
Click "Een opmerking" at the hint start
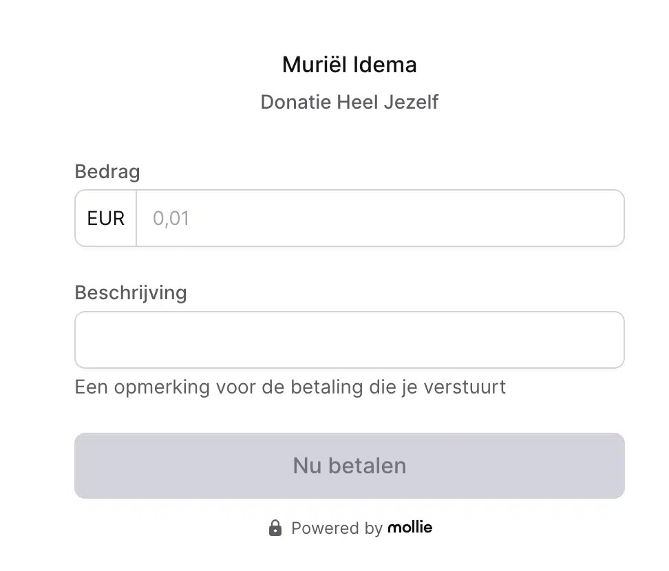click(x=142, y=387)
